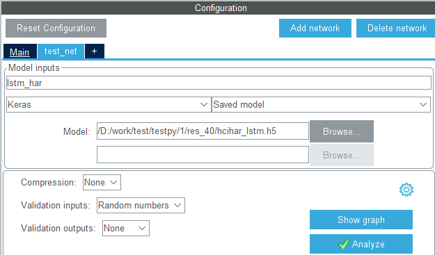Expand the Keras framework dropdown

(x=109, y=104)
